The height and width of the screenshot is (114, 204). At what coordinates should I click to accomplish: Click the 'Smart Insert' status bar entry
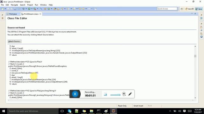(138, 106)
